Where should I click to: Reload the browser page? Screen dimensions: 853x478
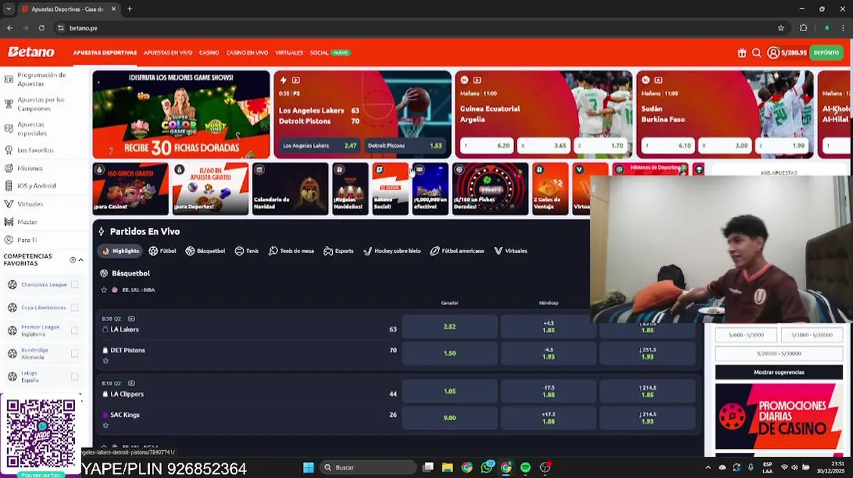(41, 28)
